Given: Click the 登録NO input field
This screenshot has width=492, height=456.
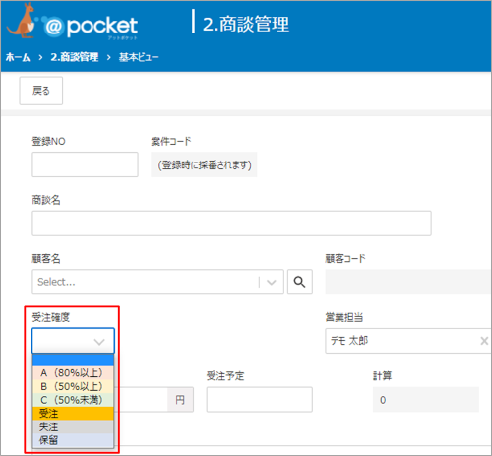Looking at the screenshot, I should tap(85, 164).
